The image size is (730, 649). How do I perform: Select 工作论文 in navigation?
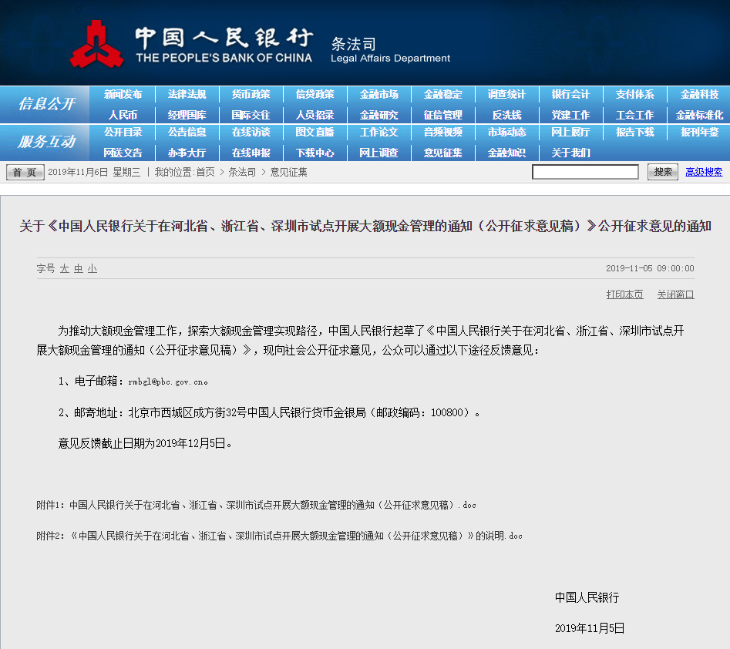click(x=379, y=133)
